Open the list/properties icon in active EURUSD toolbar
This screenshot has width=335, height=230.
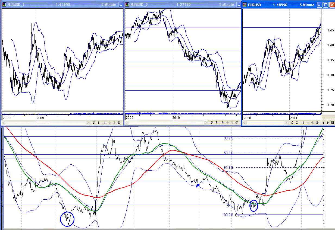(333, 123)
